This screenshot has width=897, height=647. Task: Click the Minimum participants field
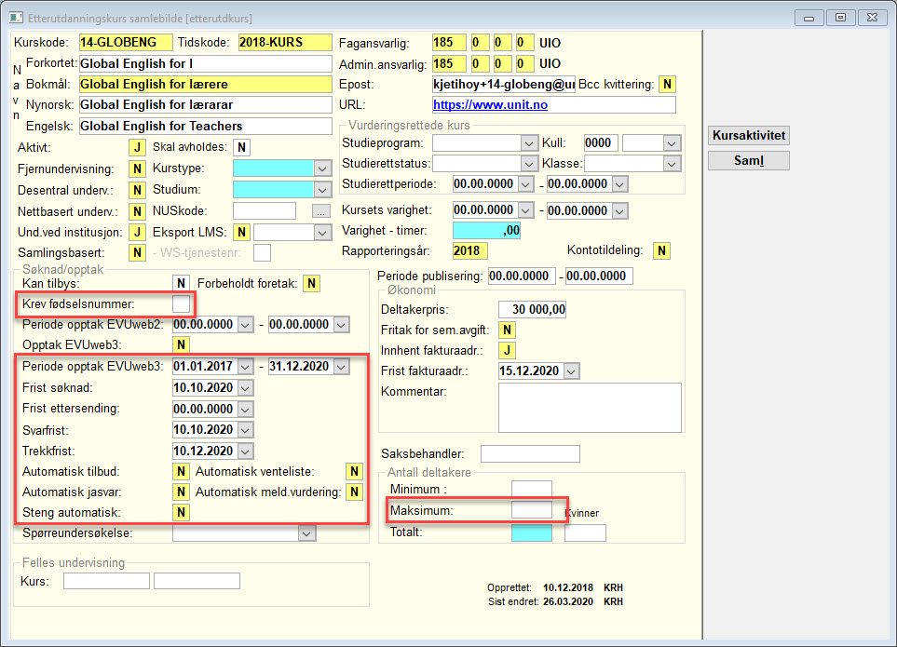coord(532,489)
